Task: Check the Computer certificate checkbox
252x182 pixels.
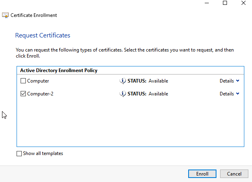Action: pyautogui.click(x=23, y=81)
